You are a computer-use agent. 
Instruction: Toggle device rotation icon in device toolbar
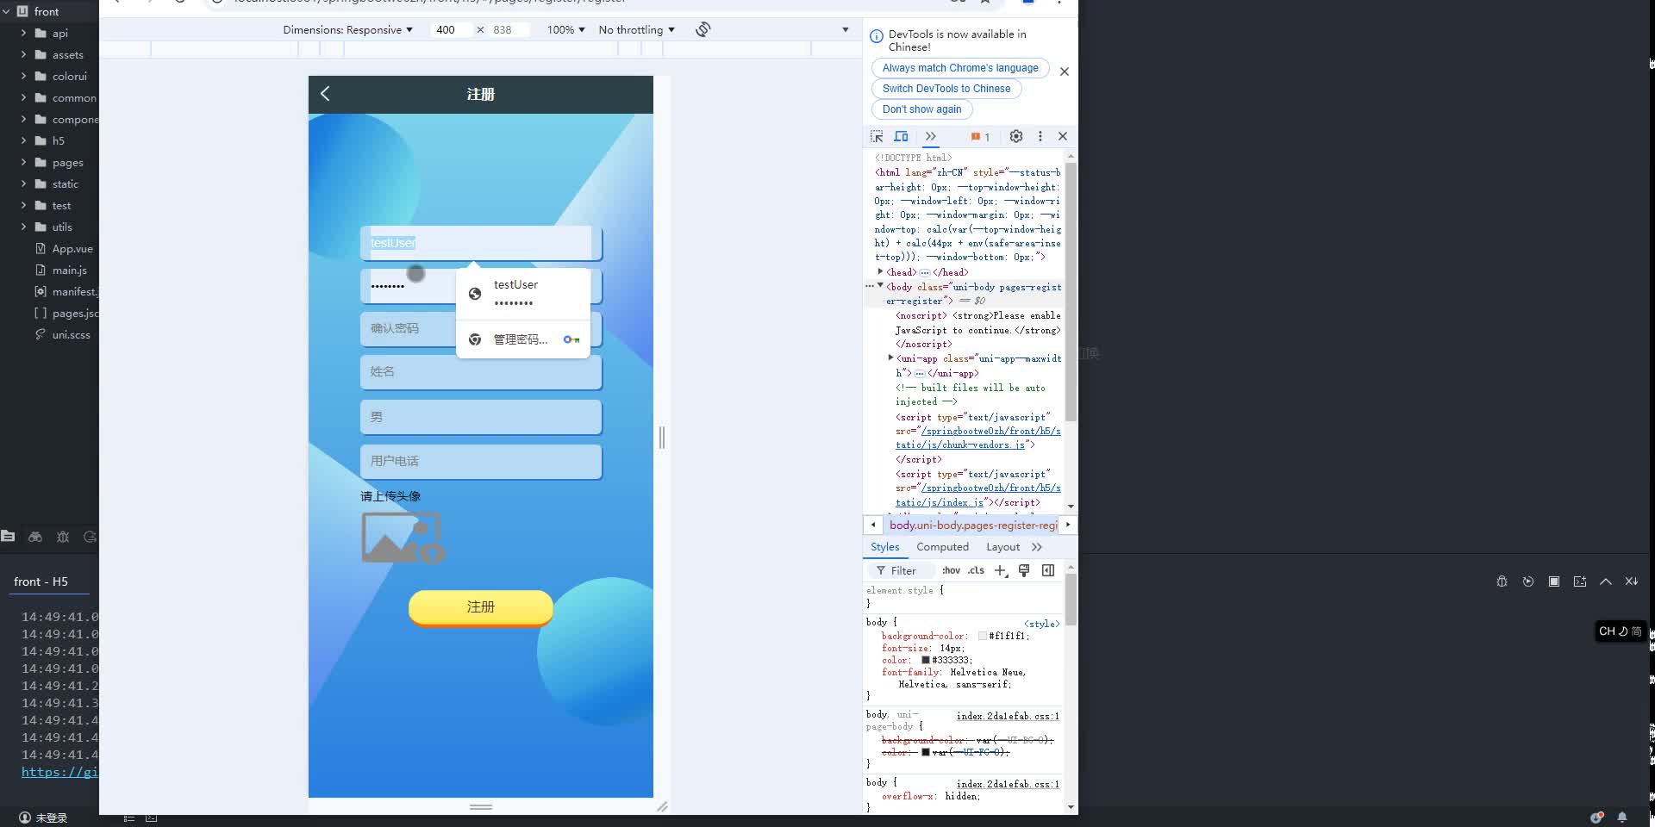point(703,29)
